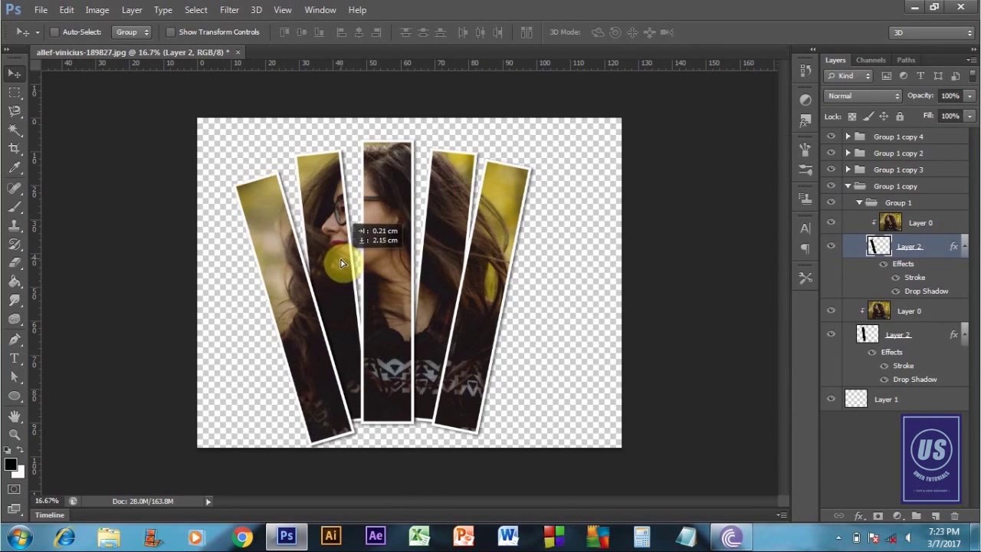
Task: Select the Paint Bucket tool
Action: [15, 282]
